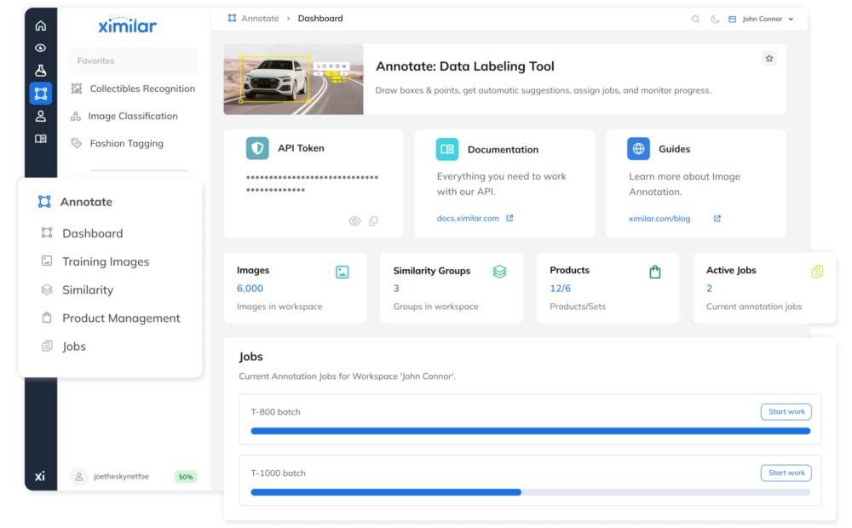Click the T-1000 batch progress bar
This screenshot has width=852, height=528.
[x=530, y=492]
